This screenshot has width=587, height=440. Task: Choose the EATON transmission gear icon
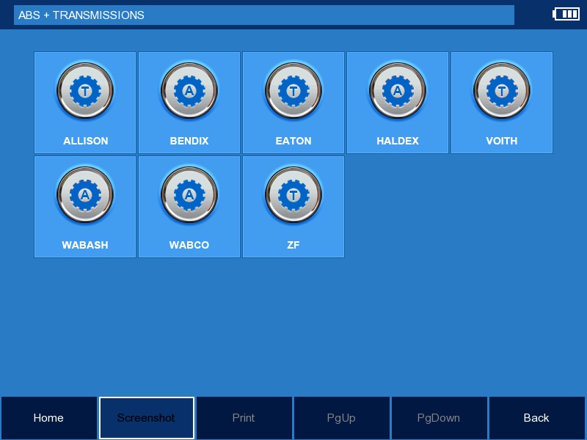(x=293, y=90)
